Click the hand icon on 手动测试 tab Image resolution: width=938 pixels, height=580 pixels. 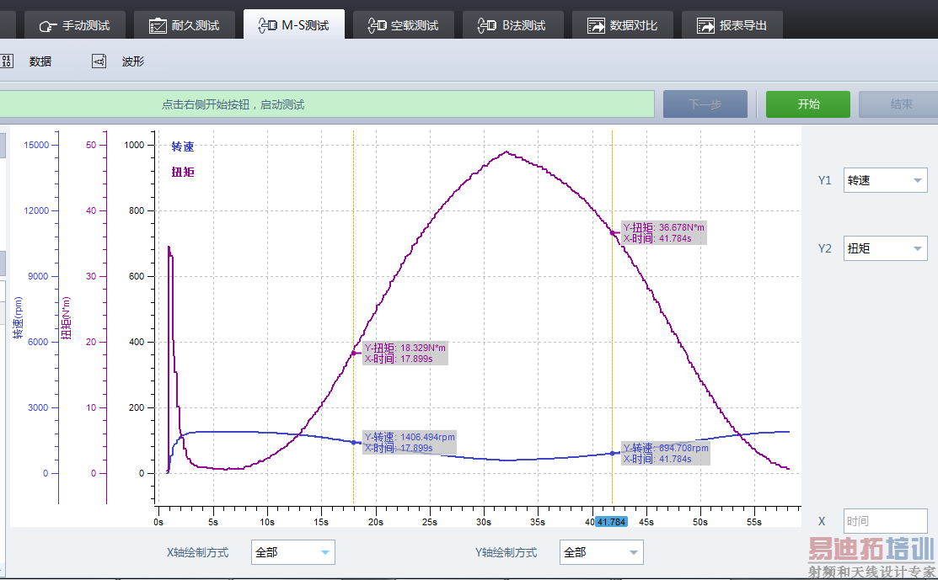[48, 26]
